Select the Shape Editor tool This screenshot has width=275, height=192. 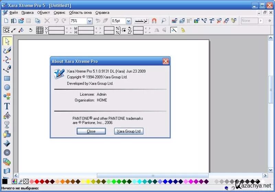coord(7,60)
